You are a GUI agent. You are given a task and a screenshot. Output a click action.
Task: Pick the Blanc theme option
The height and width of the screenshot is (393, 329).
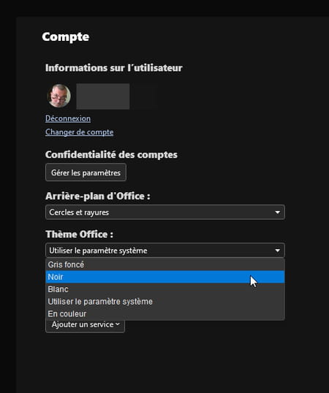(165, 289)
